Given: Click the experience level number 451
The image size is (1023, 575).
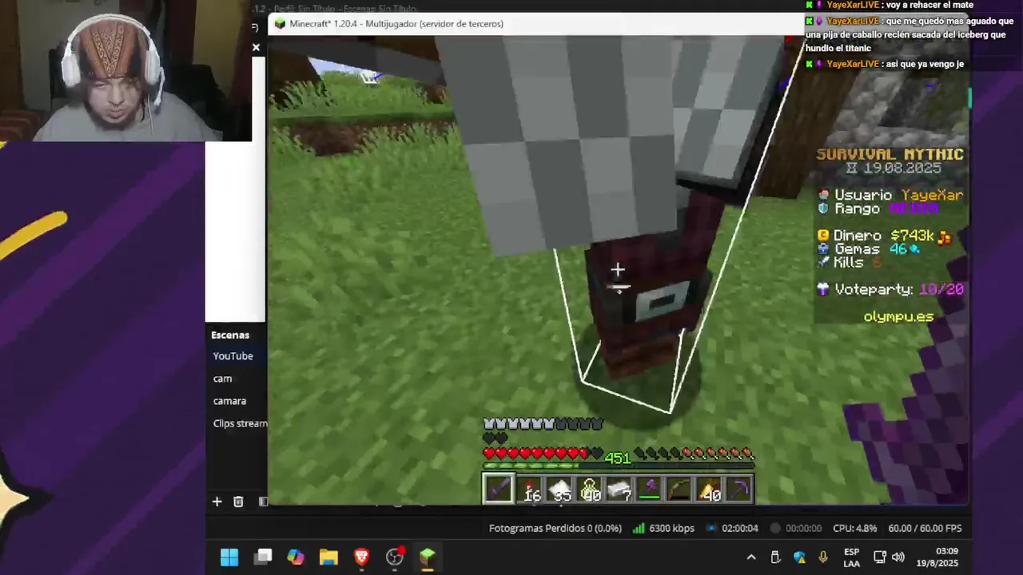Looking at the screenshot, I should click(x=617, y=458).
